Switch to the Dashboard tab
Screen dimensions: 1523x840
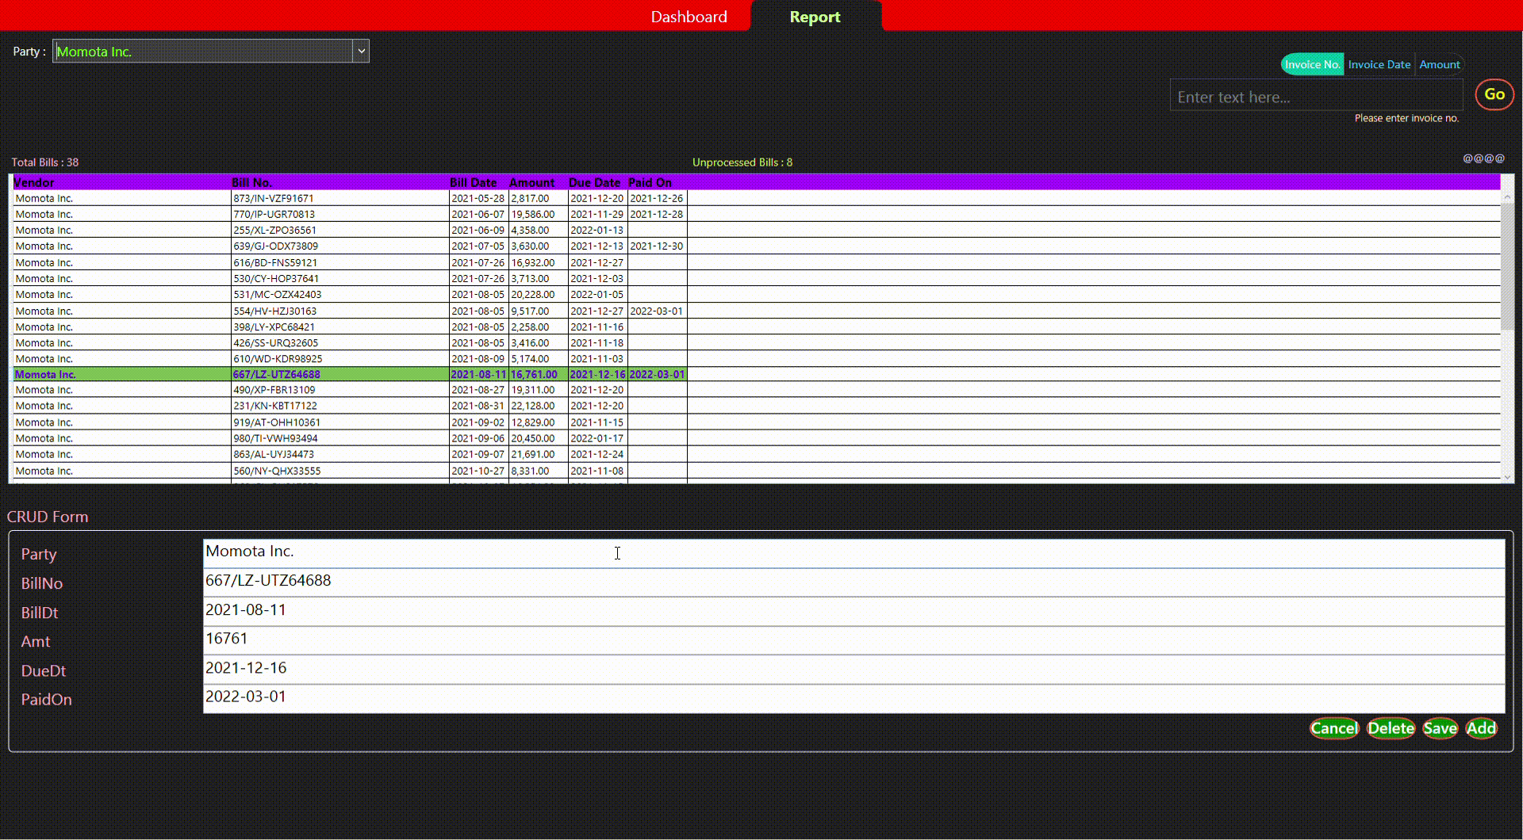[x=689, y=17]
